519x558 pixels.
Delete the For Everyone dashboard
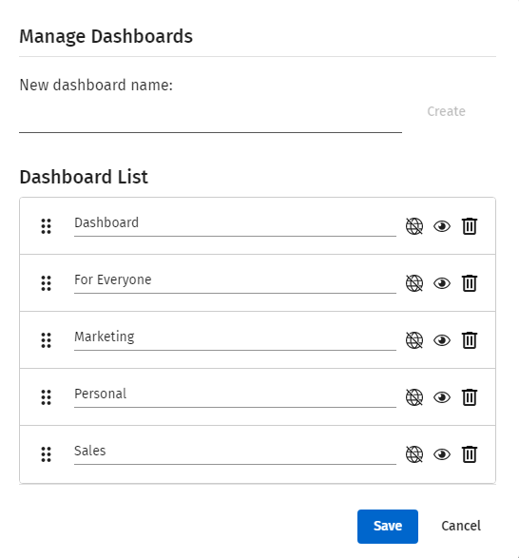coord(470,283)
